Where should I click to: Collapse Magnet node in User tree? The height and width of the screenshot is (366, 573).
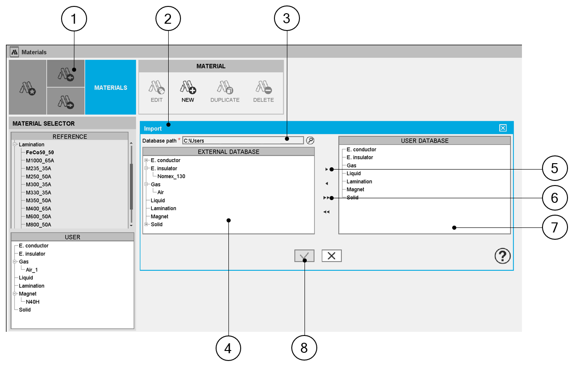[15, 294]
